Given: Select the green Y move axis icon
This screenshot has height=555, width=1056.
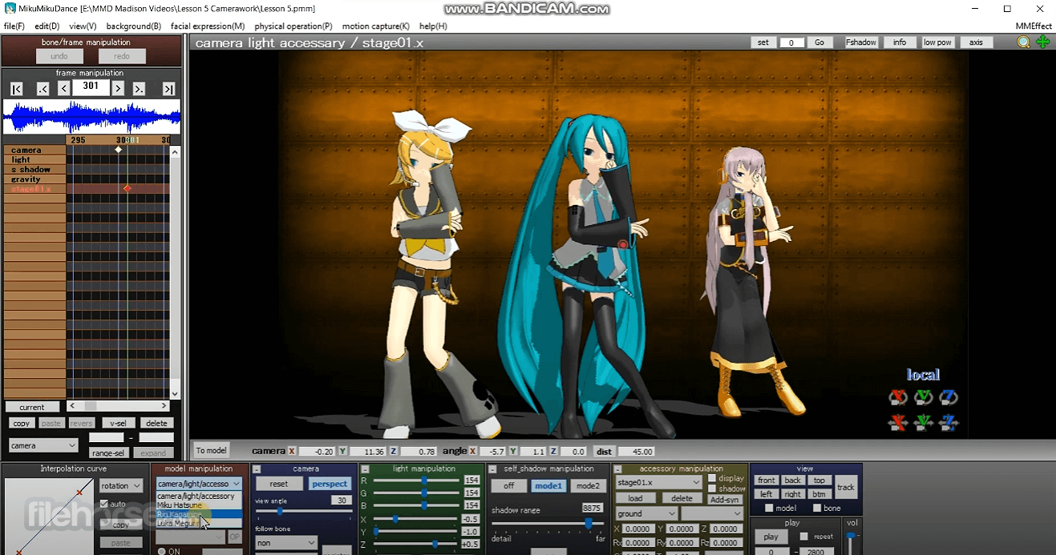Looking at the screenshot, I should [924, 422].
